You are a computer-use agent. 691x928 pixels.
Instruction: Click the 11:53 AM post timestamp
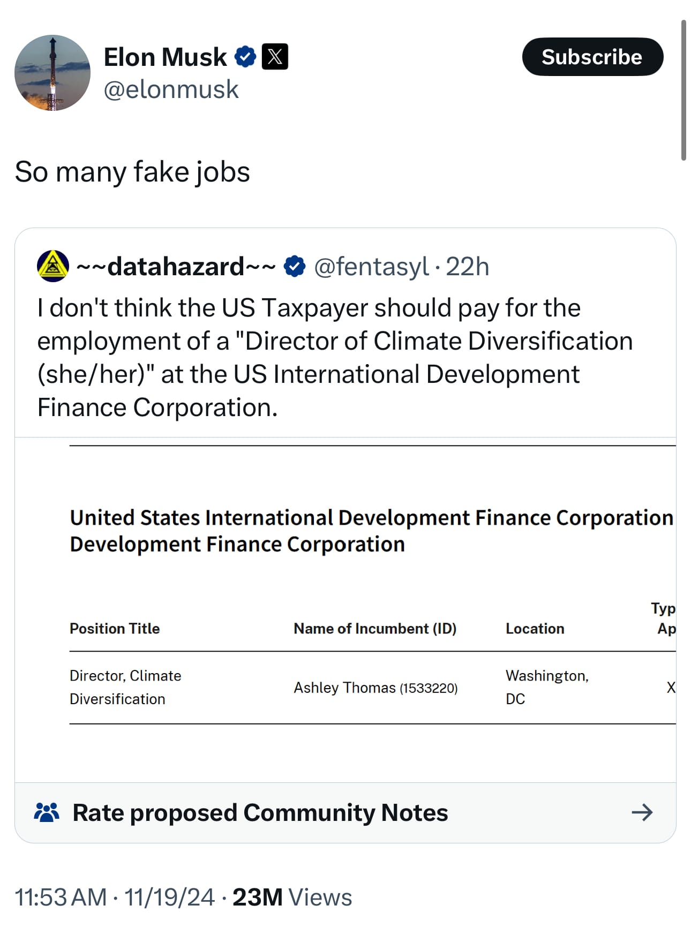point(61,897)
